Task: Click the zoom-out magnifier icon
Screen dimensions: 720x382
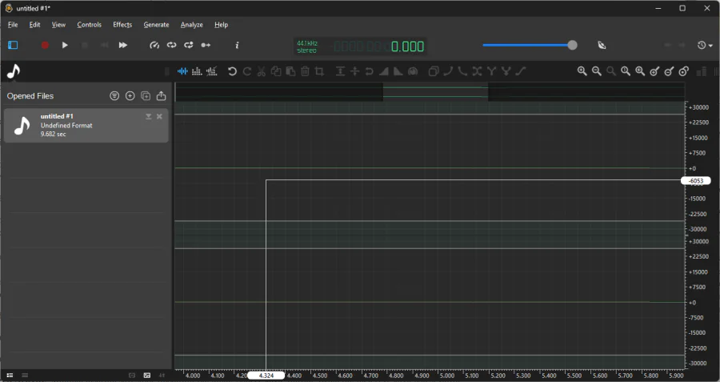Action: (x=597, y=71)
